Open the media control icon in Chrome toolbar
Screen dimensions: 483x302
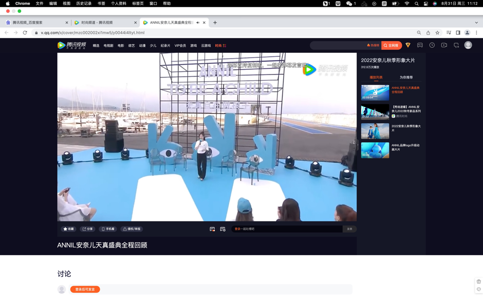[x=449, y=33]
